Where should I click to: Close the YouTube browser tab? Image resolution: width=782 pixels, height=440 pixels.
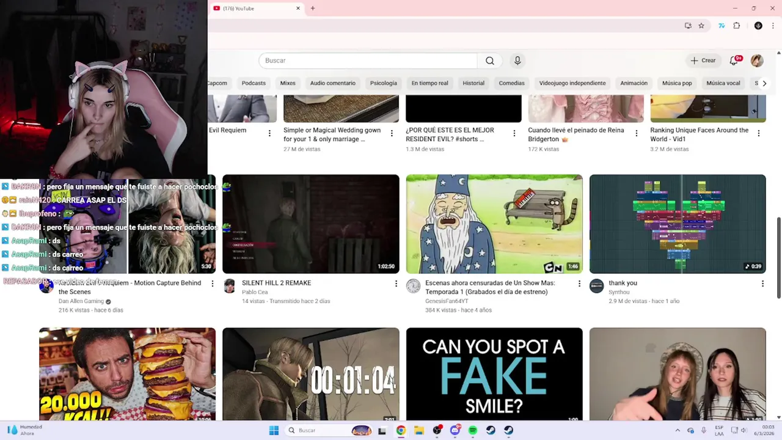[298, 8]
